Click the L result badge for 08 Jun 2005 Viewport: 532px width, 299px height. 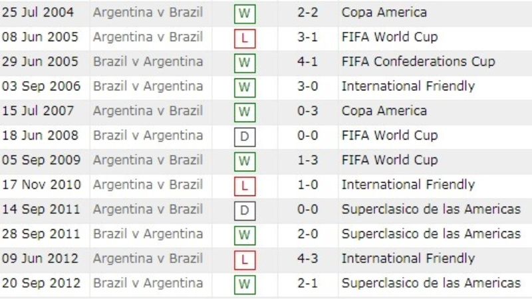[245, 39]
